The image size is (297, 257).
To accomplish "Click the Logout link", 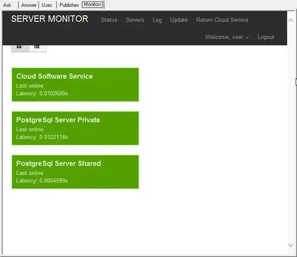I will click(266, 37).
